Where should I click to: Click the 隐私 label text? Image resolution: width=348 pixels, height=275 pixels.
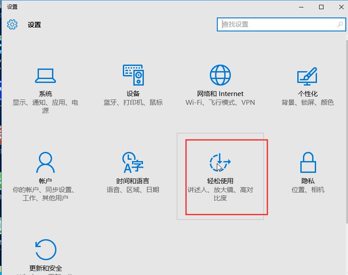[308, 181]
